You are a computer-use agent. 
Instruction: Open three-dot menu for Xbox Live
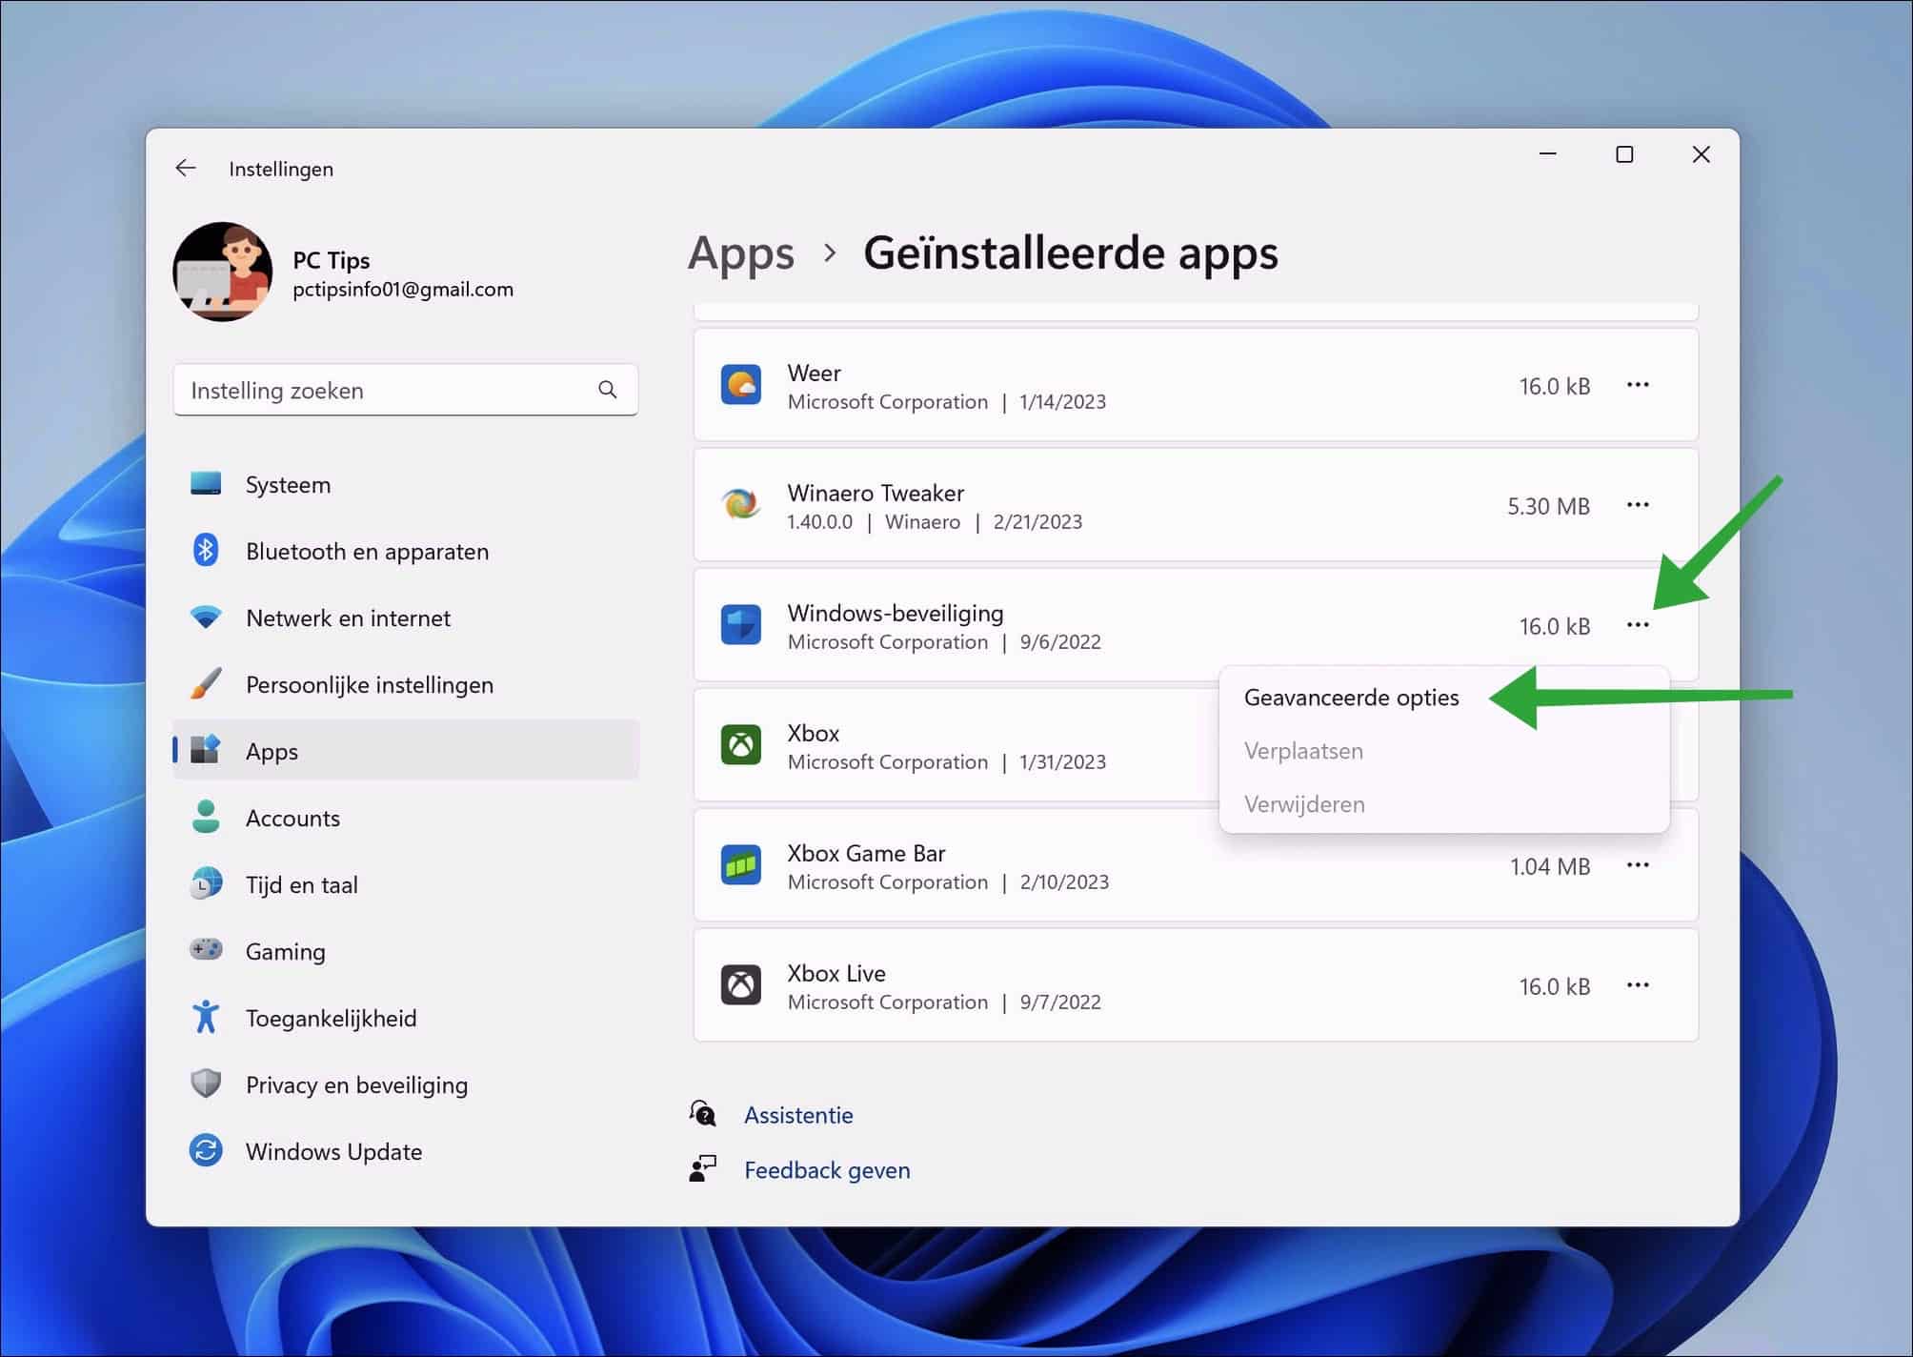(1638, 985)
